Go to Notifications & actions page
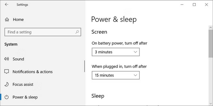The image size is (213, 106). [x=33, y=72]
